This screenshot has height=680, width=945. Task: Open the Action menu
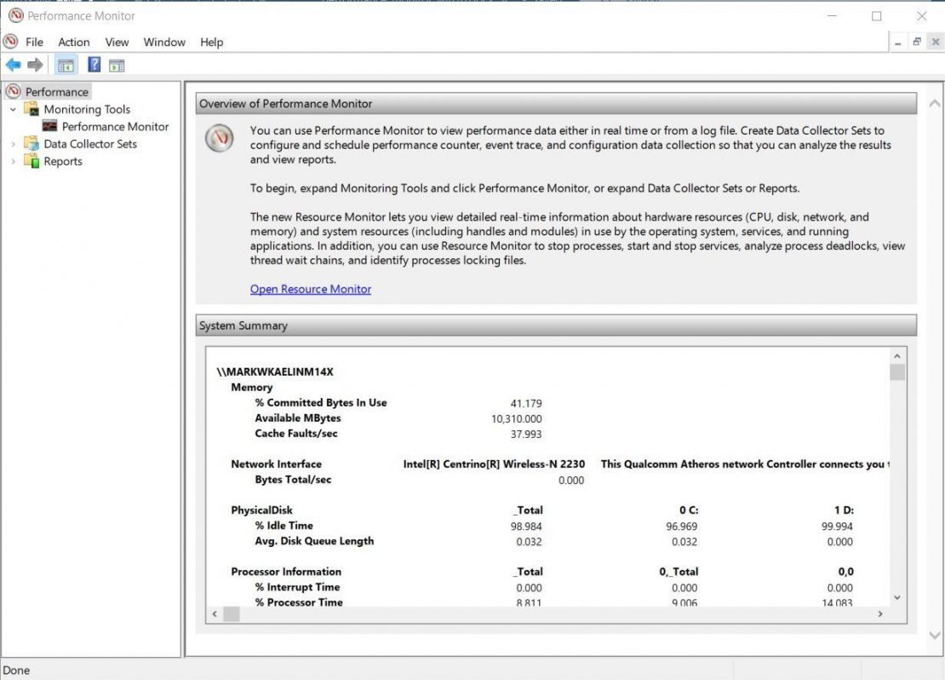click(x=73, y=42)
